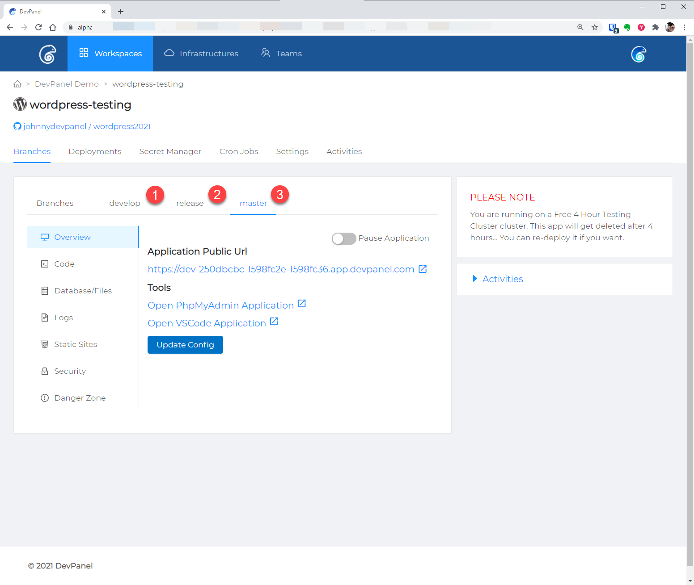Image resolution: width=694 pixels, height=585 pixels.
Task: Click the home breadcrumb icon
Action: click(x=17, y=84)
